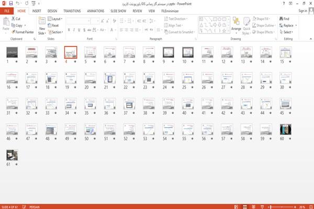The image size is (314, 209).
Task: Switch to the TRANSITIONS tab
Action: click(x=72, y=11)
